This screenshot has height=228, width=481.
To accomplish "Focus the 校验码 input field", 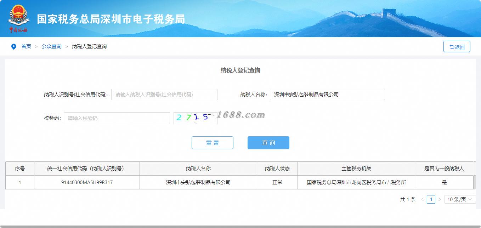I will pyautogui.click(x=117, y=118).
